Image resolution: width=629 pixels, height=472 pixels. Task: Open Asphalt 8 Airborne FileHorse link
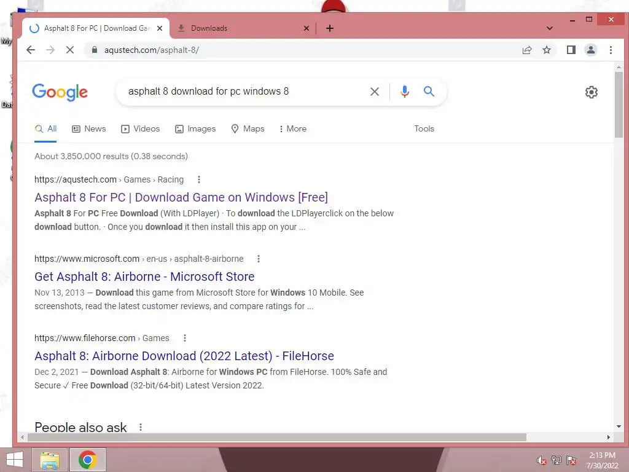(x=184, y=356)
